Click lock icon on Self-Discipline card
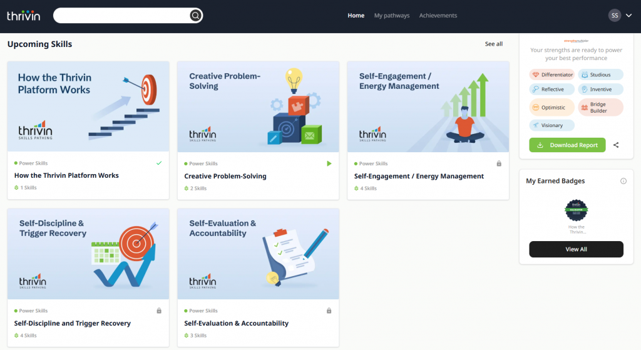The image size is (641, 350). (159, 311)
